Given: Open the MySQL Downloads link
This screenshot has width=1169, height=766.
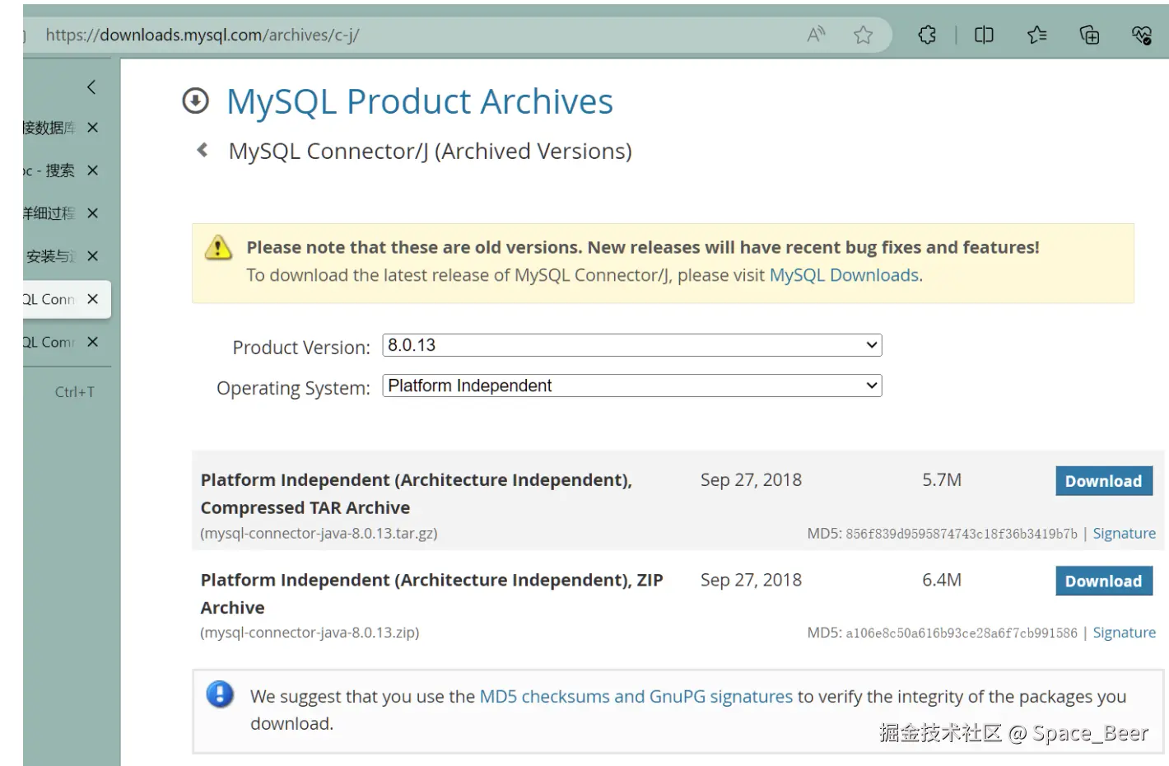Looking at the screenshot, I should 844,275.
